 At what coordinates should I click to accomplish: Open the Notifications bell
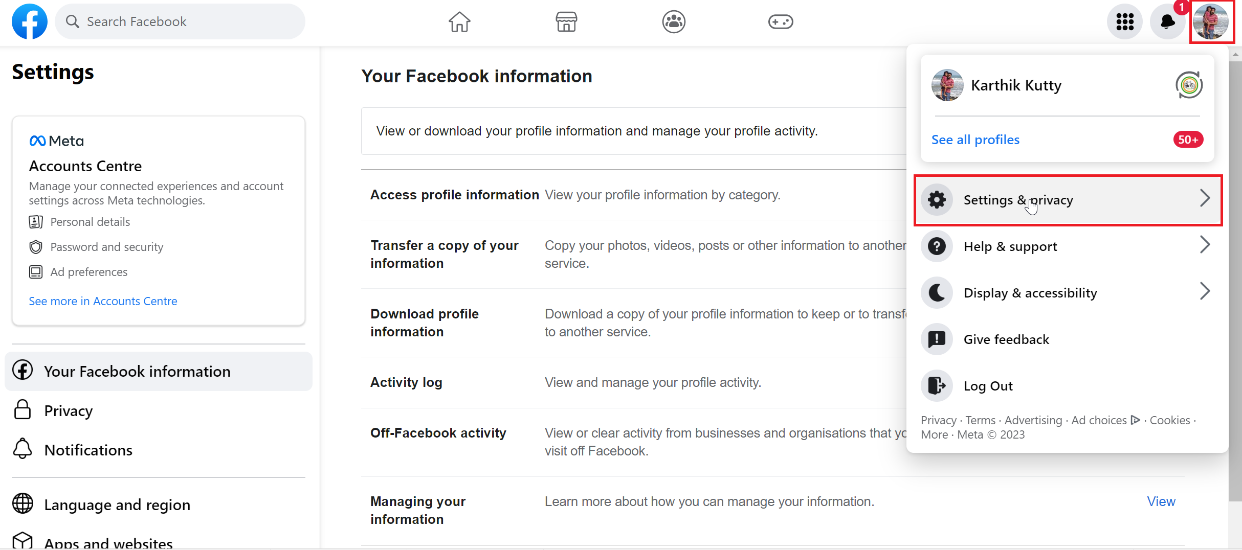(x=1167, y=21)
